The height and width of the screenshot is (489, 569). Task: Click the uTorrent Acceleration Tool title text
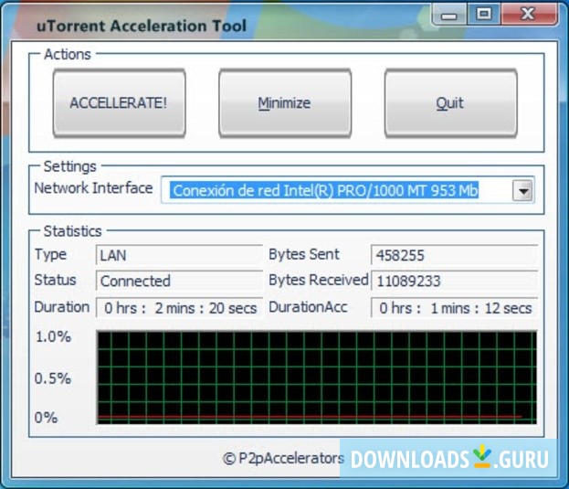pos(142,26)
